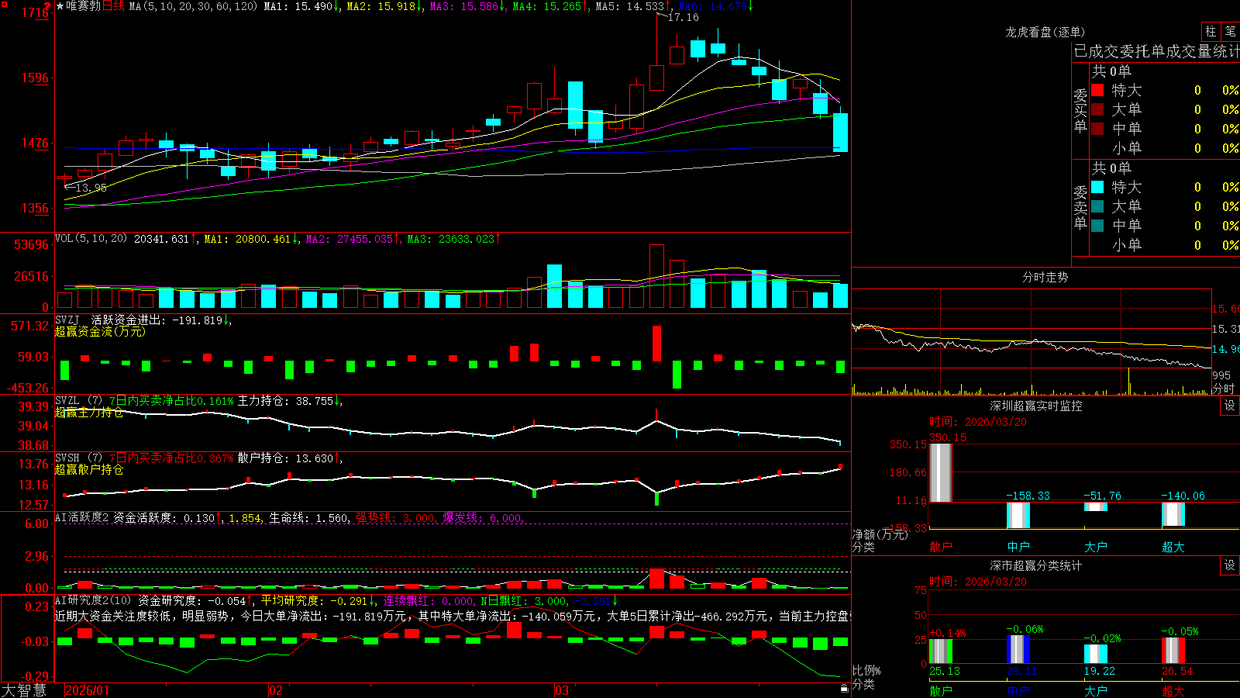Click the SVSH indicator name
Viewport: 1240px width, 698px height.
click(67, 458)
